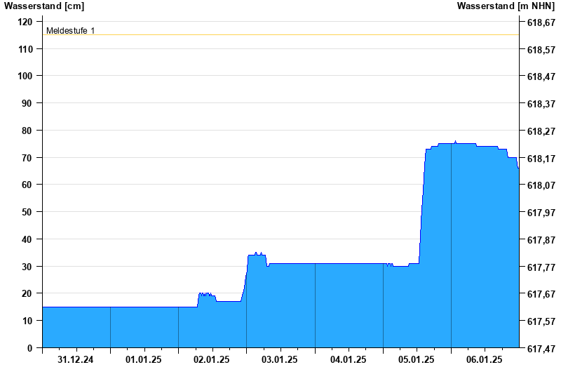Viewport: 561px width, 386px height.
Task: Click the 30 value on left axis
Action: point(27,267)
